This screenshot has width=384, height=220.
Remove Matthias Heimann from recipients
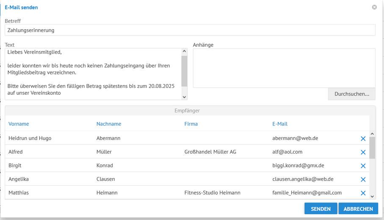[x=363, y=192]
